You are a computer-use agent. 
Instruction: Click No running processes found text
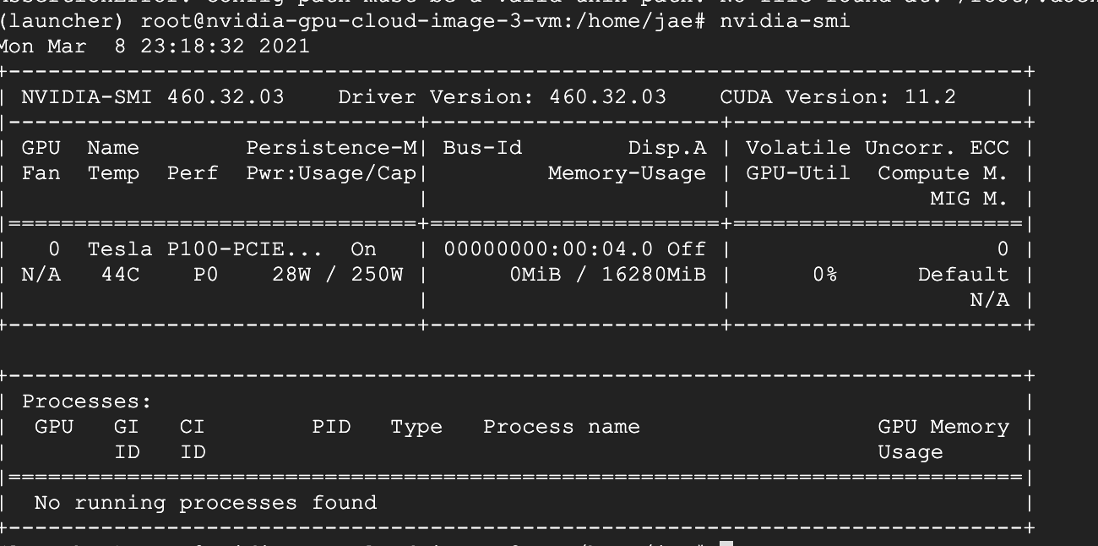pos(205,503)
